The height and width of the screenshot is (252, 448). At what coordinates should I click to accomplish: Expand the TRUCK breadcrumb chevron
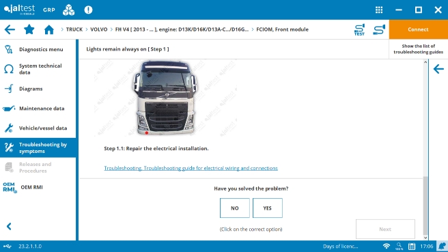[62, 29]
